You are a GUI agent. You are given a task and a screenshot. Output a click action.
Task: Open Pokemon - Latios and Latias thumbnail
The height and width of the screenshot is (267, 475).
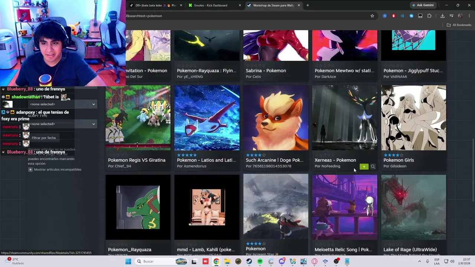pyautogui.click(x=207, y=118)
